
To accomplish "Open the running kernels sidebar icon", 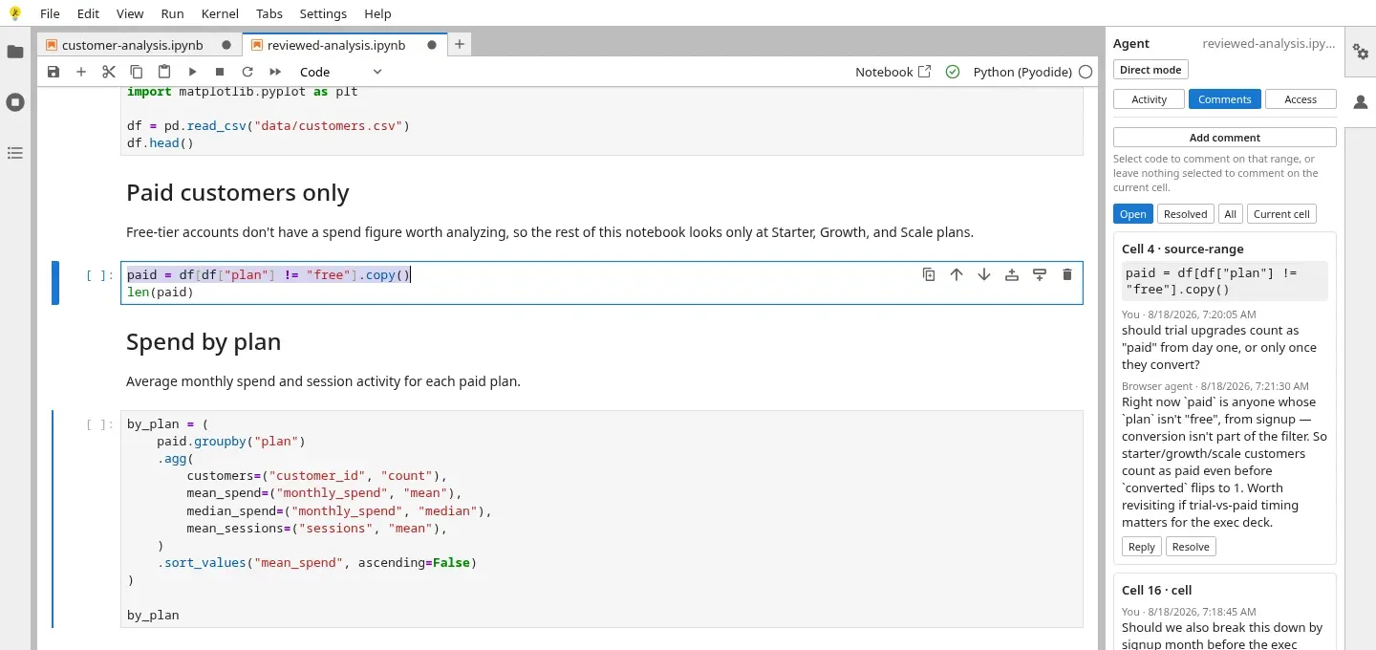I will [x=15, y=102].
